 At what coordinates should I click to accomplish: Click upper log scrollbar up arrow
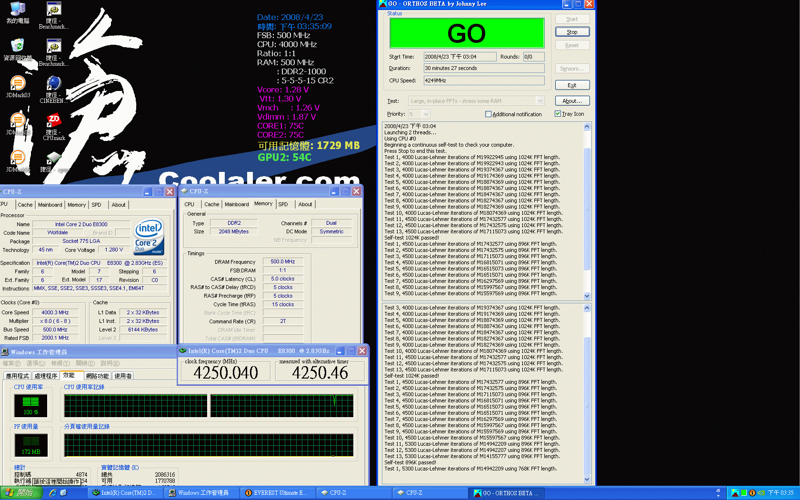coord(587,127)
